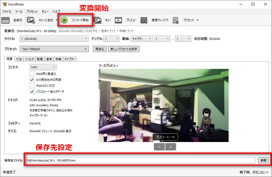The image size is (272, 177).
Task: Click キューに追加 toolbar label
Action: [x=46, y=20]
